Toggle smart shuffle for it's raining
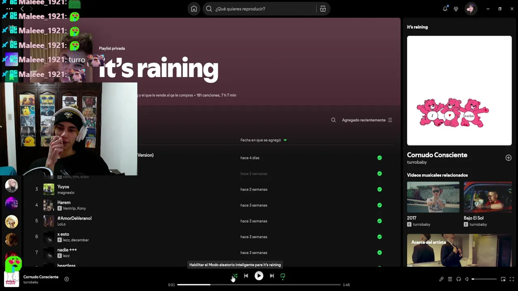This screenshot has height=291, width=518. point(235,276)
